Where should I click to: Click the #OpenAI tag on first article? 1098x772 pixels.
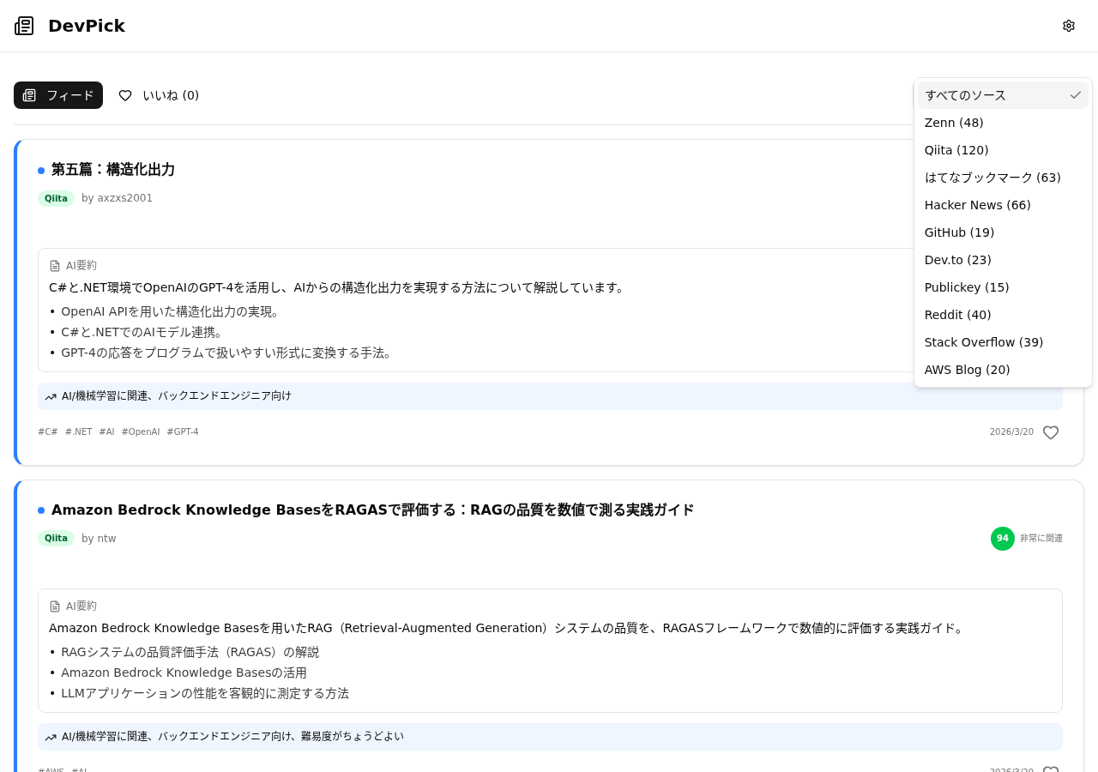(141, 432)
